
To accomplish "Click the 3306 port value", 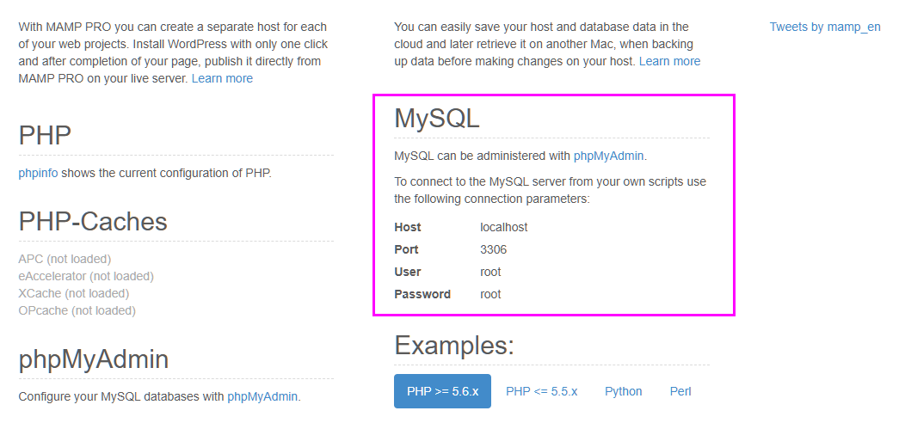I will [x=493, y=249].
